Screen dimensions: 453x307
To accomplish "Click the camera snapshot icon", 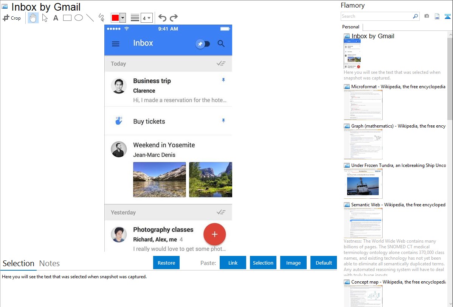I will (x=427, y=16).
